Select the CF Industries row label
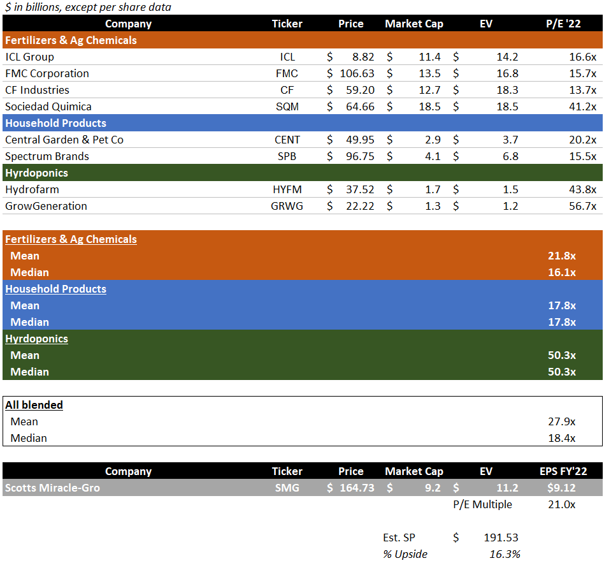 point(37,90)
